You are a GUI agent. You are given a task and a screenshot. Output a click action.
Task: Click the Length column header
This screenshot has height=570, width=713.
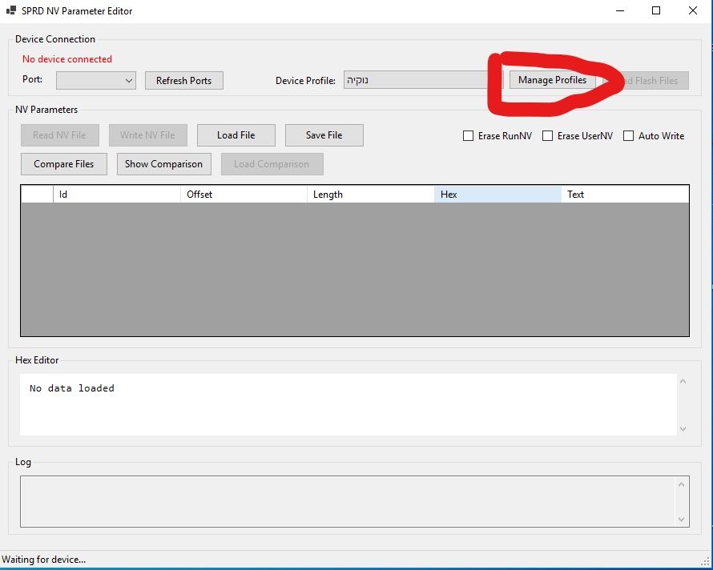pos(370,195)
